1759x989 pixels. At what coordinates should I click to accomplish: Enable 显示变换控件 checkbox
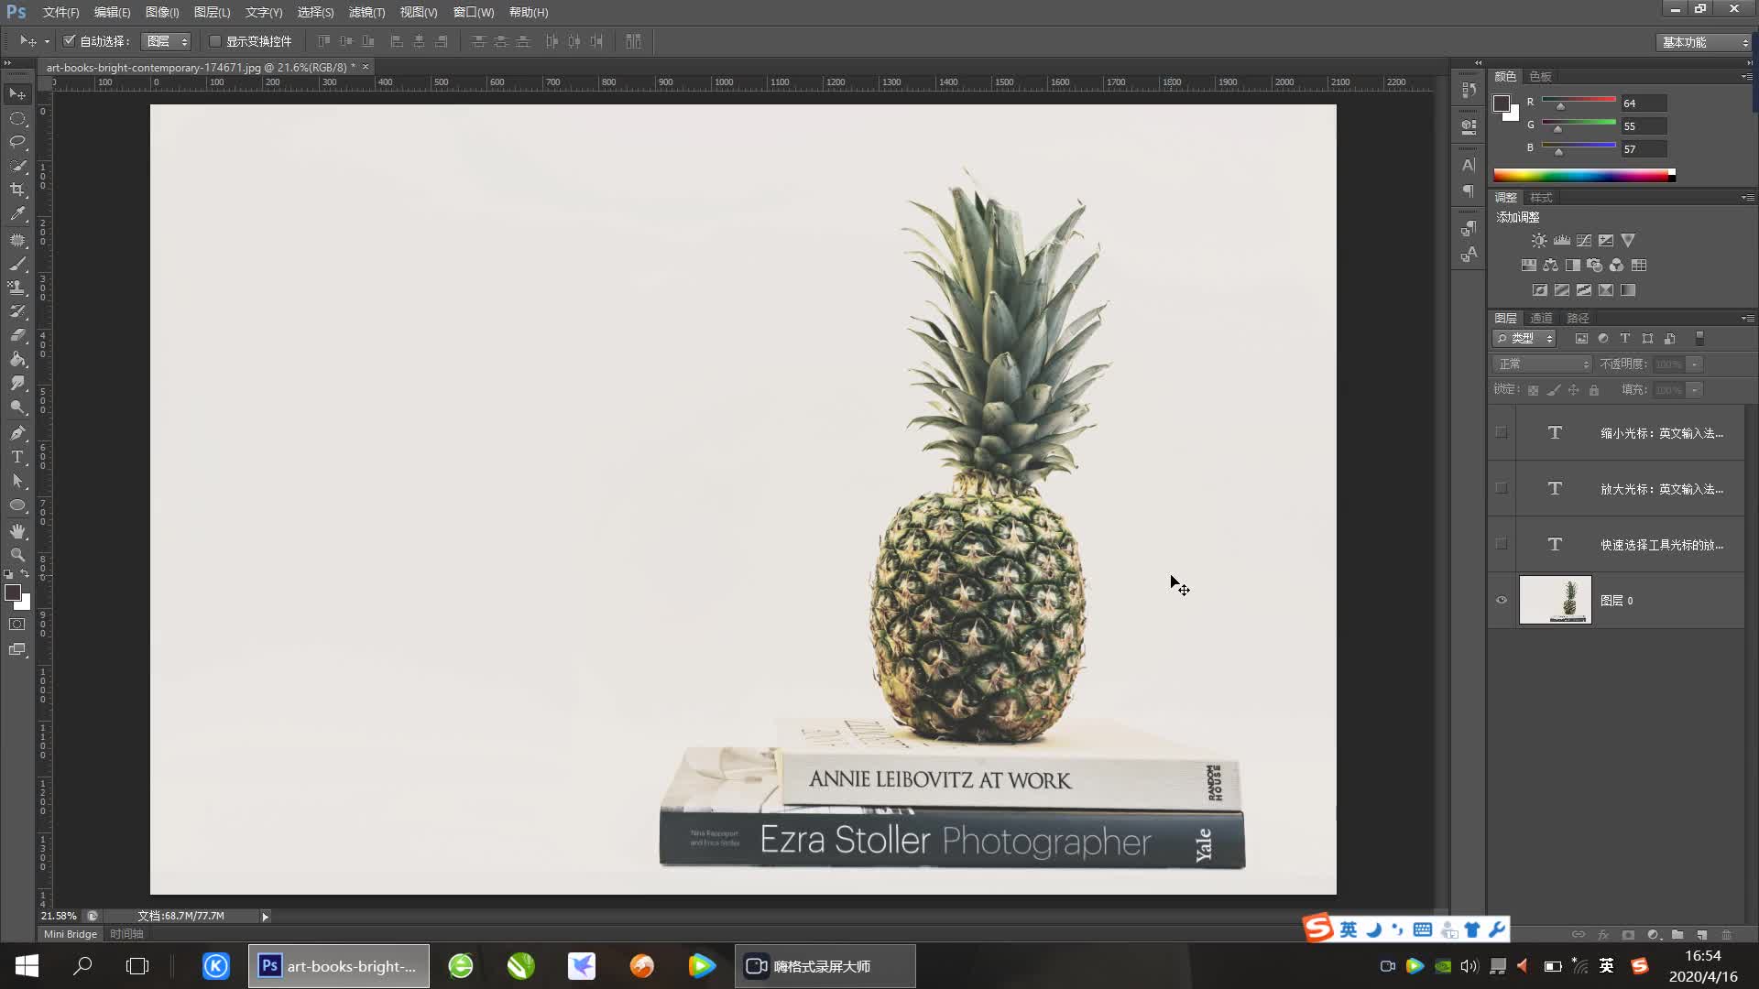click(215, 41)
